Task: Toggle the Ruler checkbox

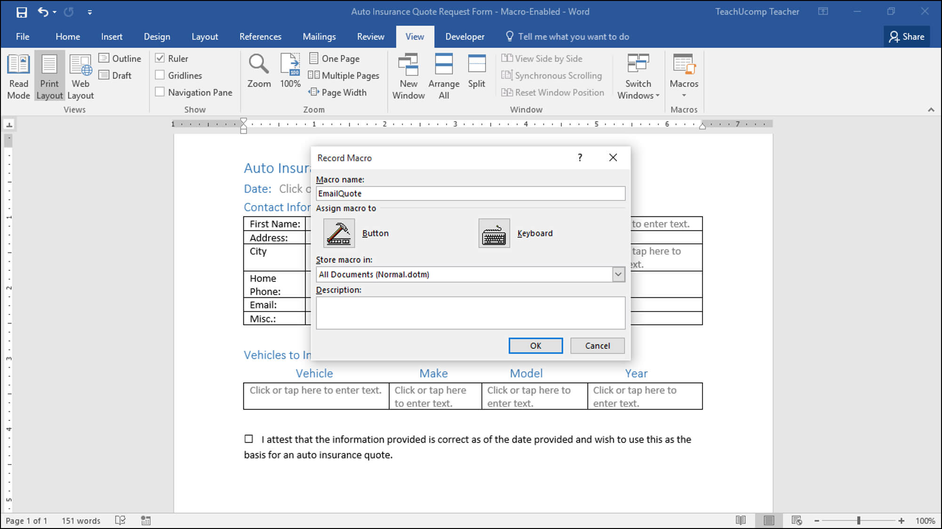Action: pyautogui.click(x=160, y=58)
